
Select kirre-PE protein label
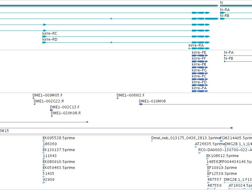coord(199,53)
